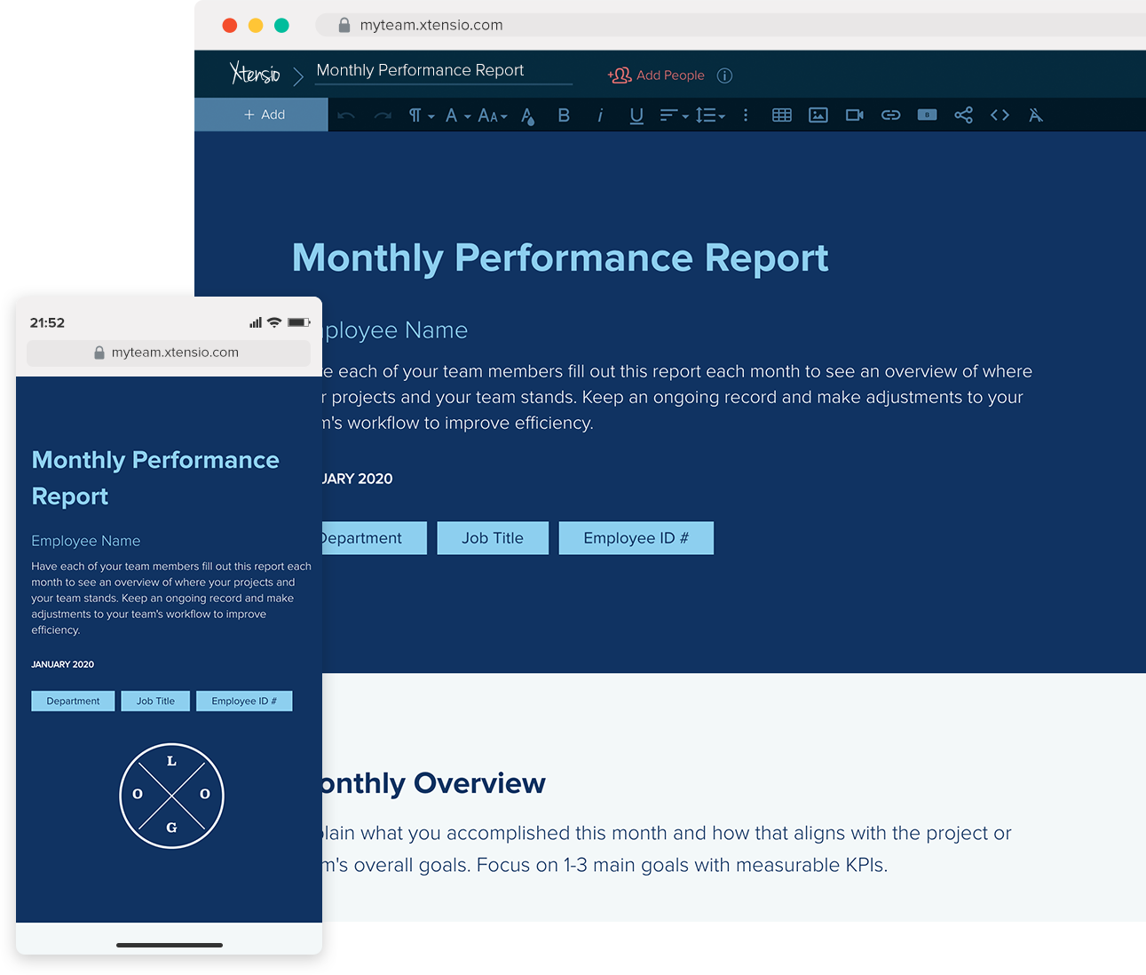Insert a video with the camera icon
The image size is (1146, 975).
(x=854, y=115)
